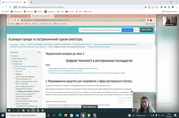The height and width of the screenshot is (118, 179).
Task: Open a new tab in the shared browser
Action: pyautogui.click(x=79, y=16)
